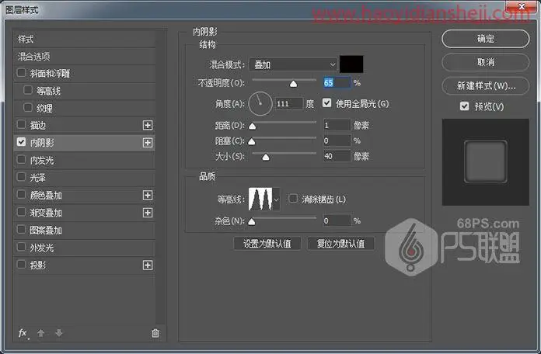The height and width of the screenshot is (354, 541).
Task: Move effect down with the down arrow
Action: [x=59, y=333]
